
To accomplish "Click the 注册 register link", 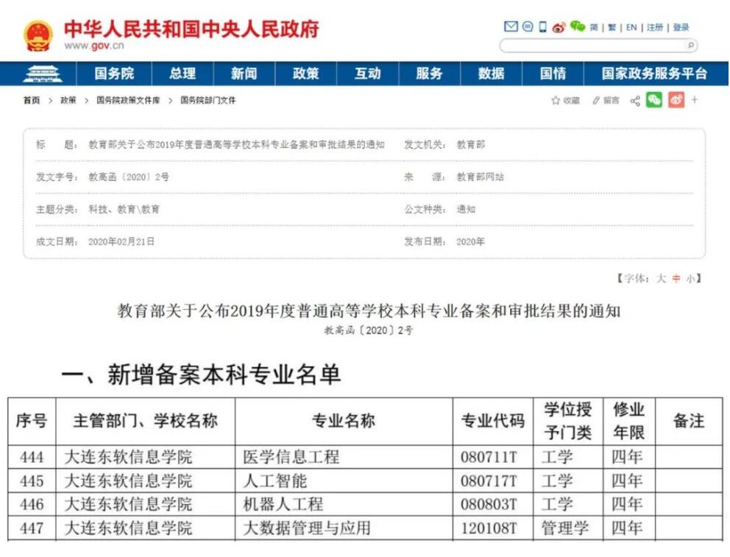I will [655, 27].
